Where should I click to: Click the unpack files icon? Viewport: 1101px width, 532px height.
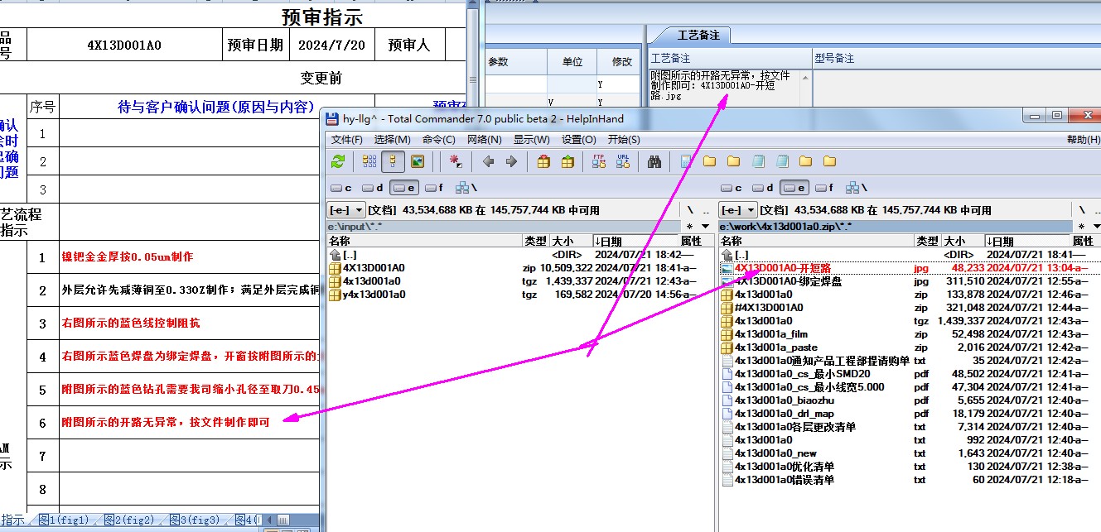[x=567, y=161]
